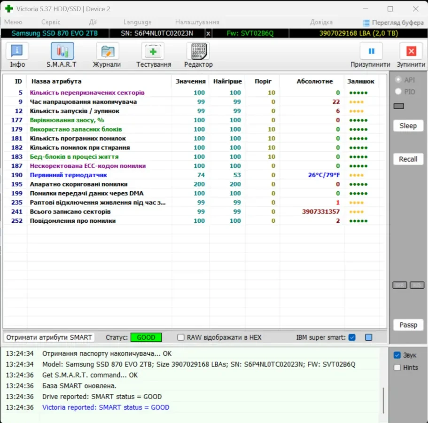Toggle RAW відображати в HEX checkbox

(x=180, y=337)
